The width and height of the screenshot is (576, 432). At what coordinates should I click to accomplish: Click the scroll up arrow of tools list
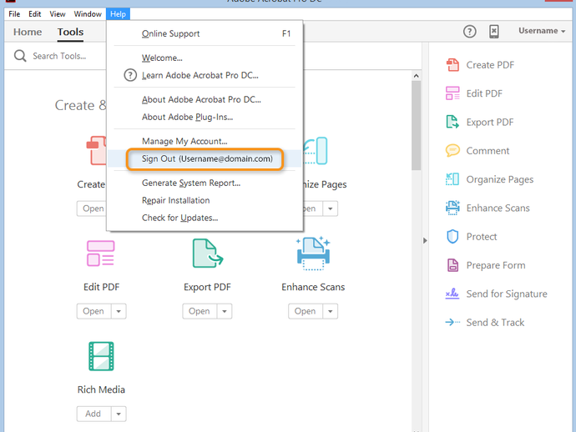pyautogui.click(x=416, y=76)
